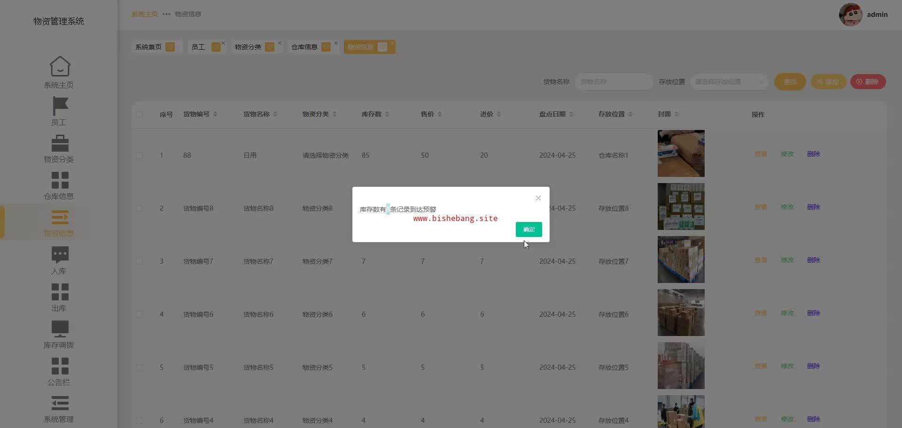Open 系统主页 in the sidebar
Viewport: 902px width, 428px height.
click(x=59, y=72)
